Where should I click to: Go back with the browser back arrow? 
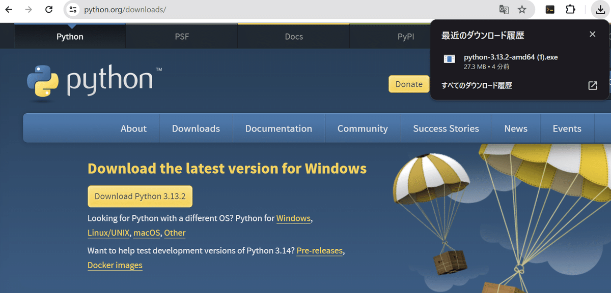9,9
